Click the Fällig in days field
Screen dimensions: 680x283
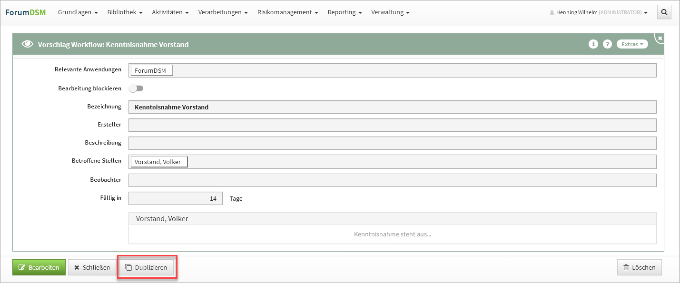(175, 198)
